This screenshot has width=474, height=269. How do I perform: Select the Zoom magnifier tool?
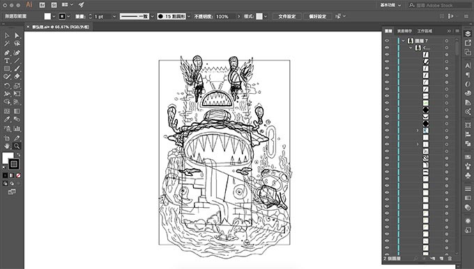[17, 146]
